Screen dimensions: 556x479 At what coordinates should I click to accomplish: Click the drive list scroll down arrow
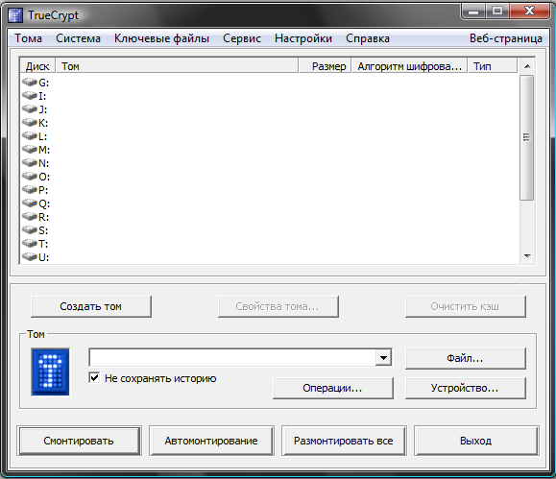[x=527, y=256]
